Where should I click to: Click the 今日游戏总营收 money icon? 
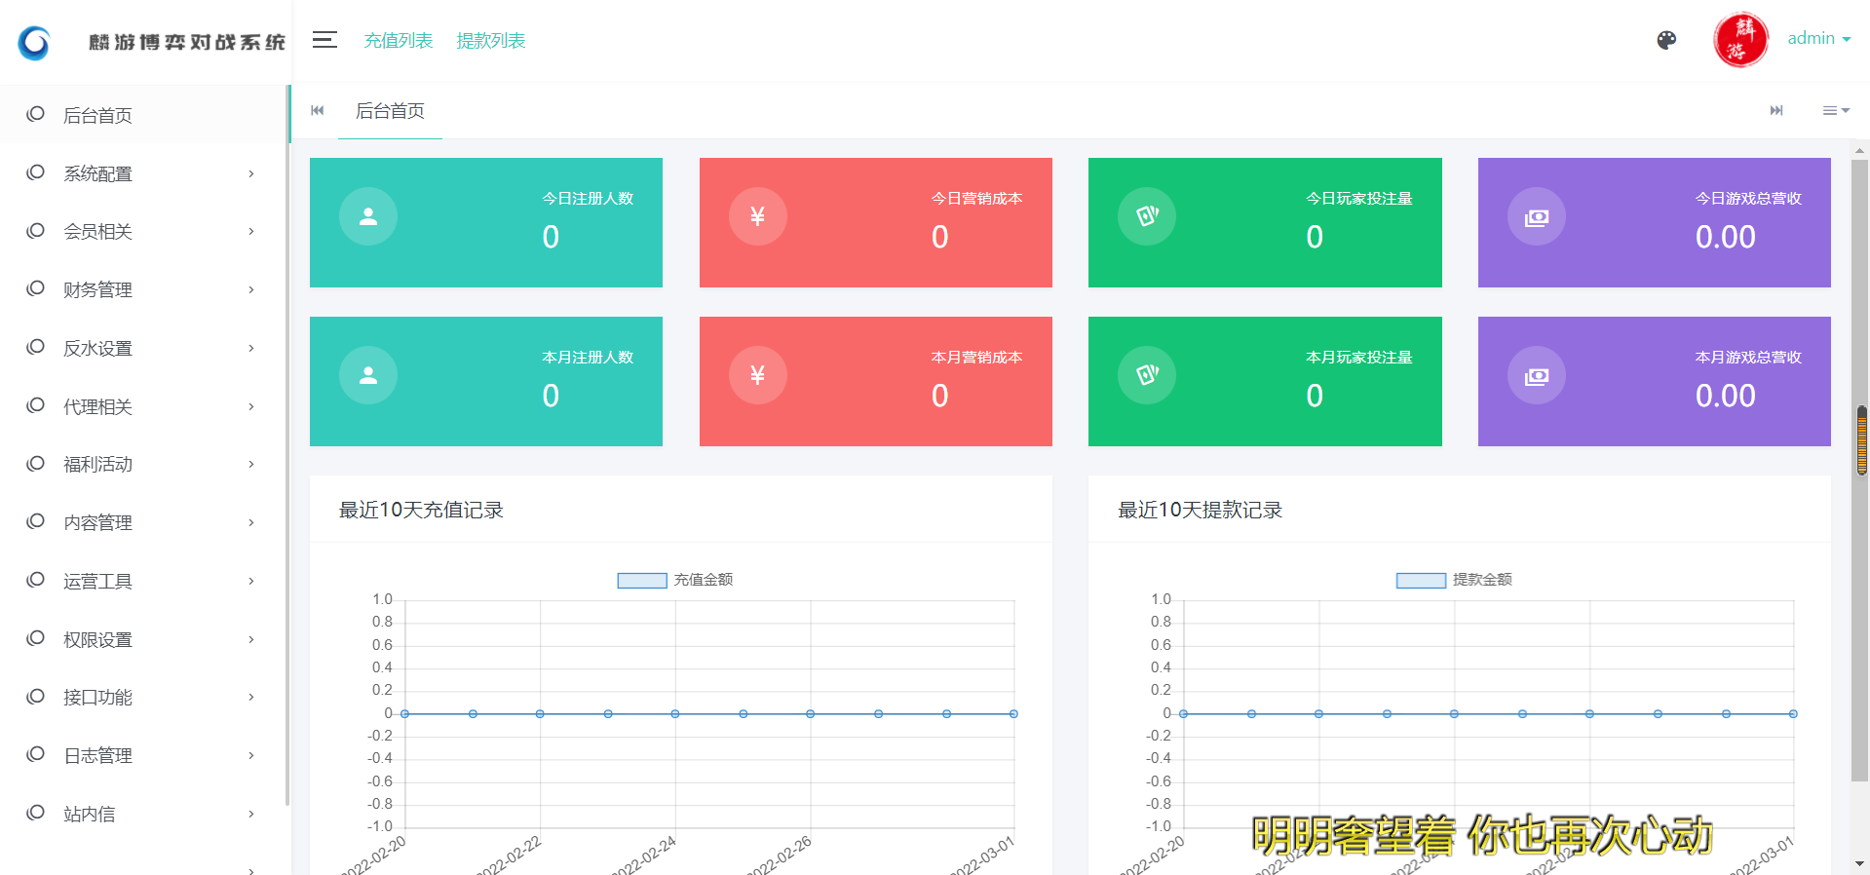1537,216
